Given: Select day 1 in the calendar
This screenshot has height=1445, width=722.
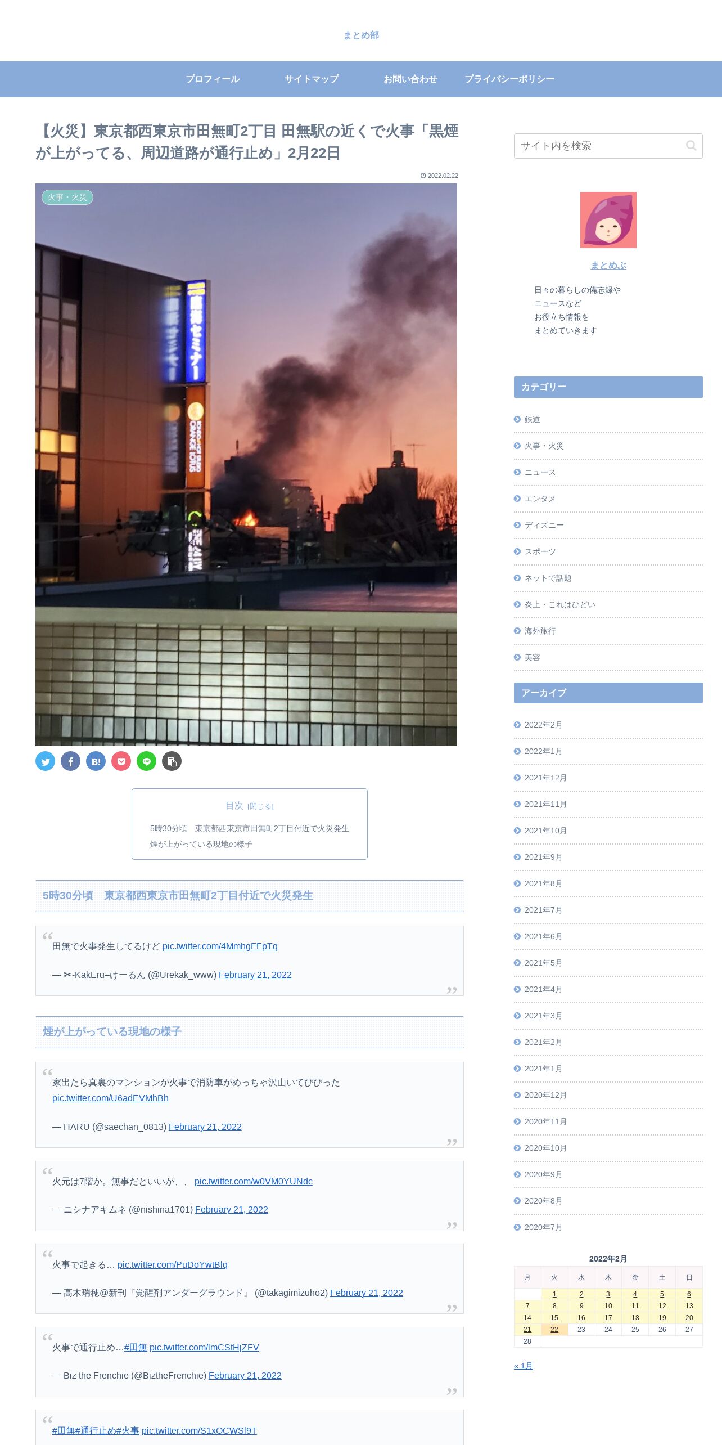Looking at the screenshot, I should pyautogui.click(x=554, y=1294).
